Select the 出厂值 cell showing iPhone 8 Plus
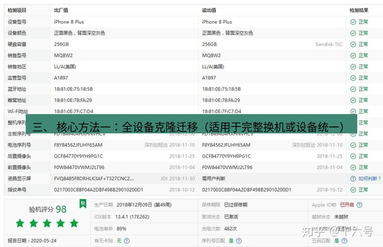Screen dimensions: 383x247 click(x=69, y=22)
